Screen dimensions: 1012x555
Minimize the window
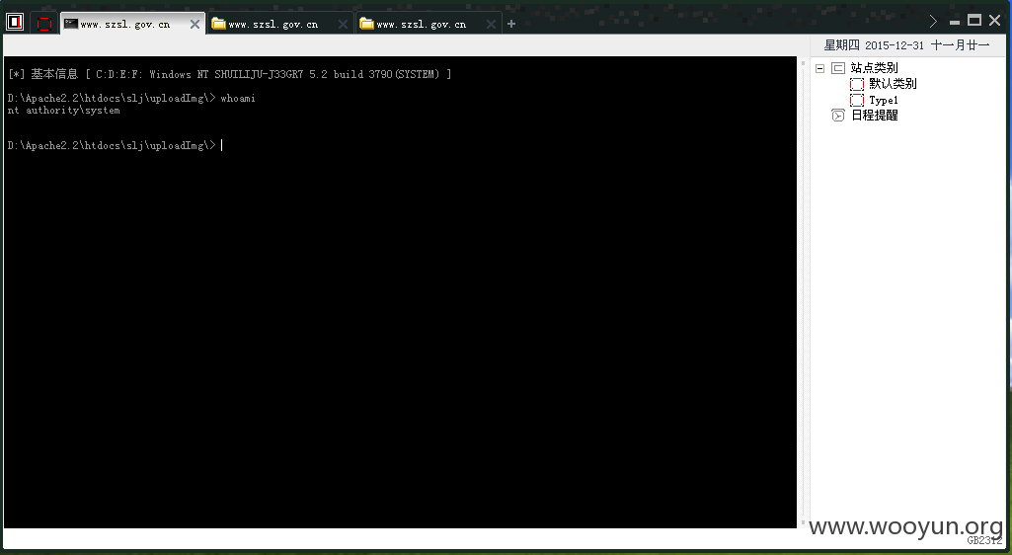pos(955,22)
